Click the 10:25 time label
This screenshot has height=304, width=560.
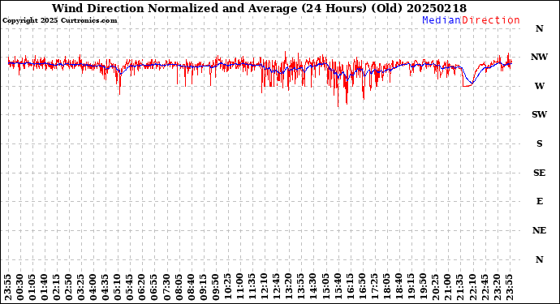pos(227,287)
